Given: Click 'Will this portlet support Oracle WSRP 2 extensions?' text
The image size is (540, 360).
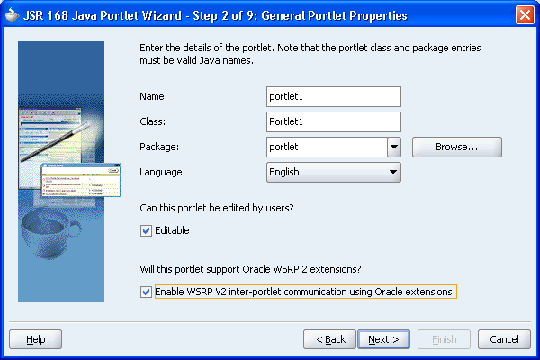Looking at the screenshot, I should click(x=250, y=269).
